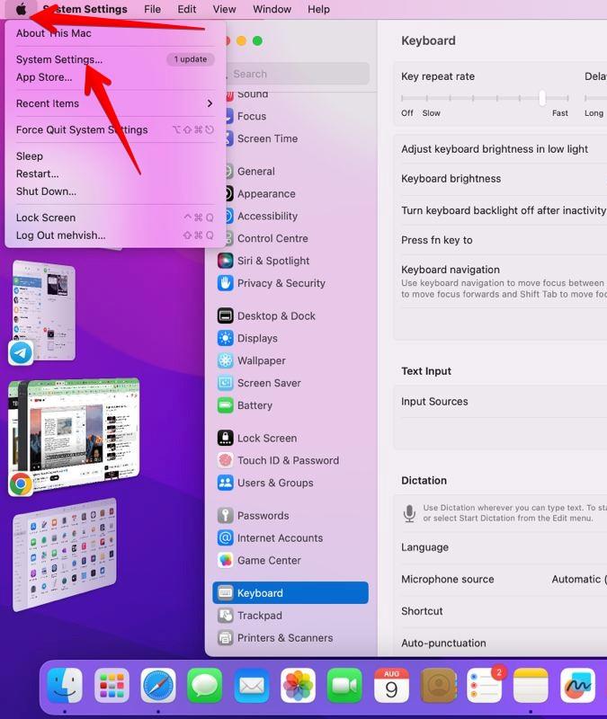Open Focus settings in sidebar
Viewport: 607px width, 719px height.
(x=252, y=116)
